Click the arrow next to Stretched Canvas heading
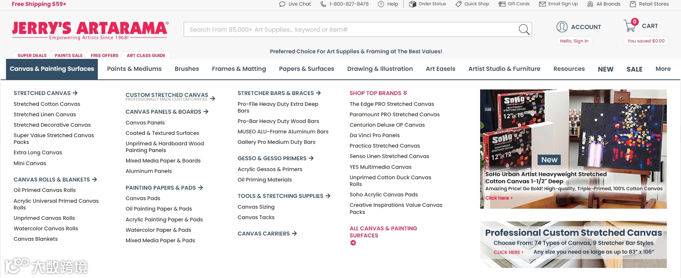The height and width of the screenshot is (278, 681). (75, 93)
